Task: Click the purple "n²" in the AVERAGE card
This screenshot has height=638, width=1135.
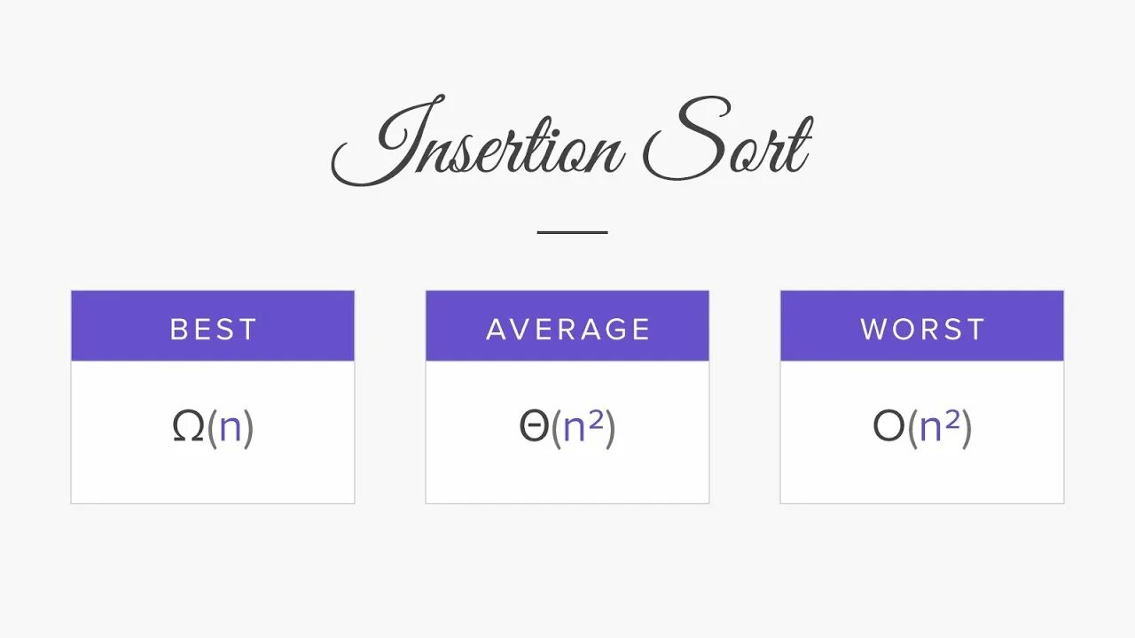Action: coord(583,428)
